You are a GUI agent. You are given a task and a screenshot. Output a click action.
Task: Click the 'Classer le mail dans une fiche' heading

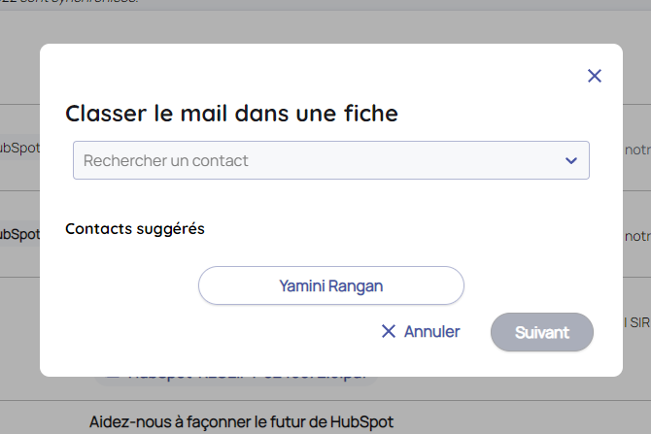click(x=231, y=114)
